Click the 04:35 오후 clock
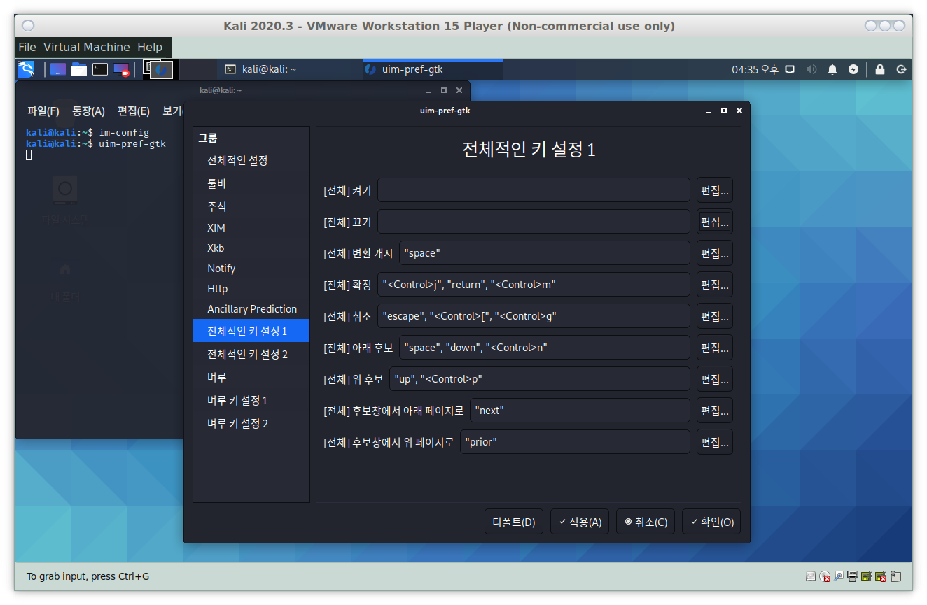 coord(755,69)
